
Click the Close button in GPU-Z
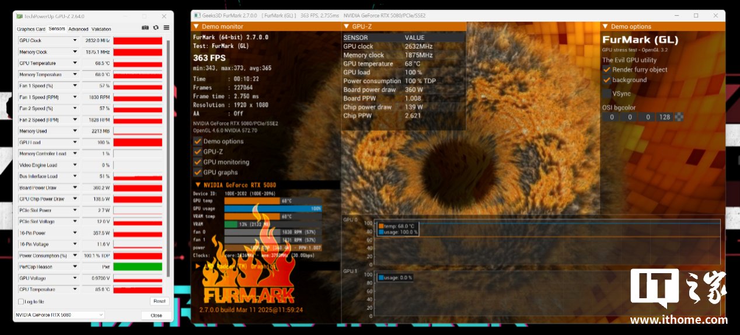click(x=156, y=315)
